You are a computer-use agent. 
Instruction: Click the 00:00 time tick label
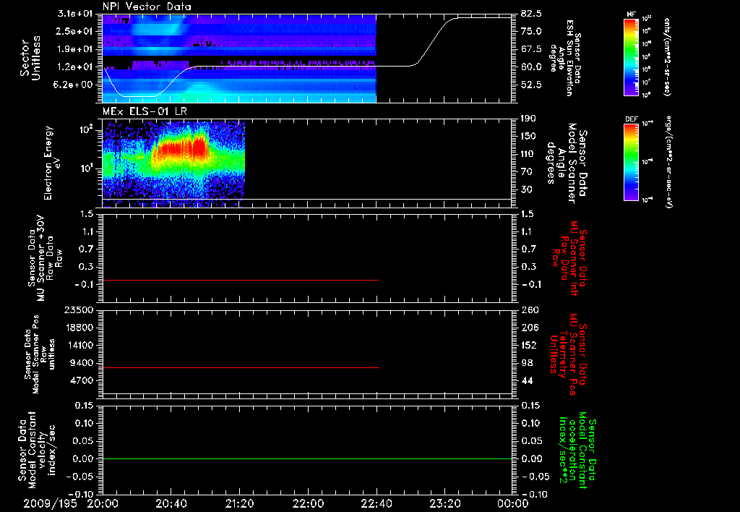(x=512, y=503)
